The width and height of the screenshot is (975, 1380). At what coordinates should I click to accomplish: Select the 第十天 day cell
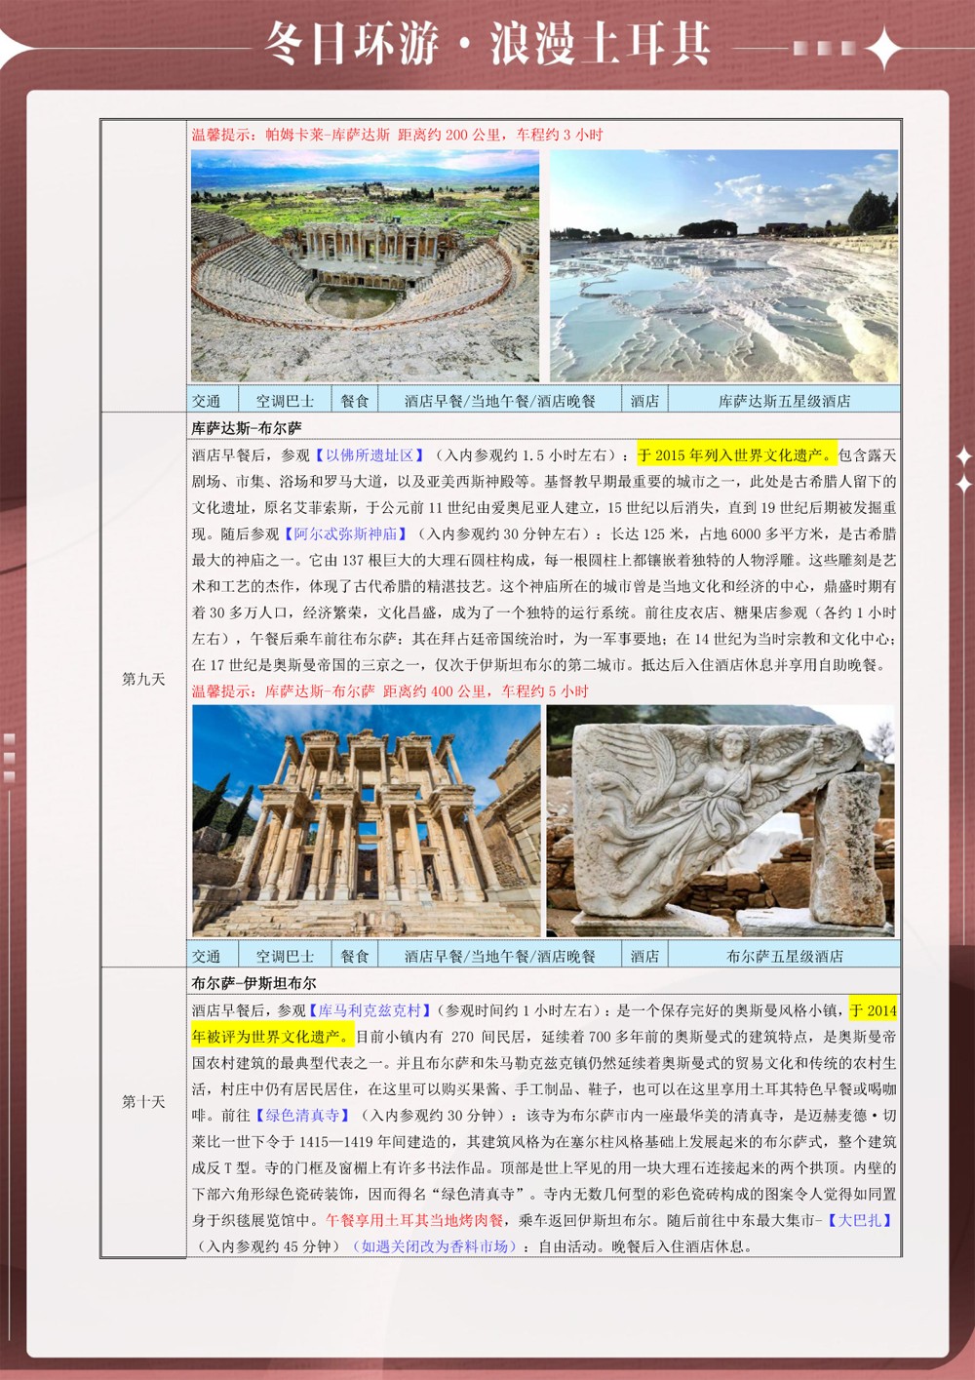[143, 1102]
